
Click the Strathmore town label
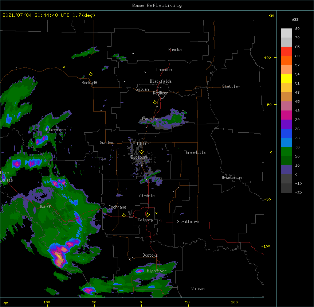click(x=188, y=222)
